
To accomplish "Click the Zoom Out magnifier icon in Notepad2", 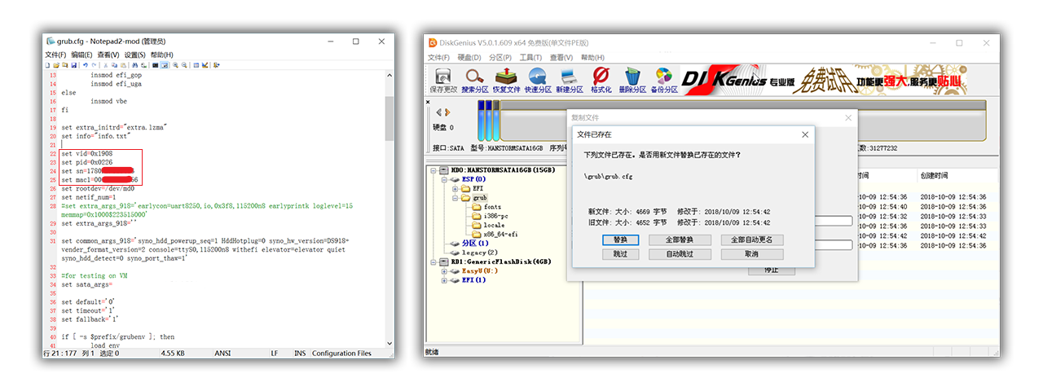I will coord(184,65).
